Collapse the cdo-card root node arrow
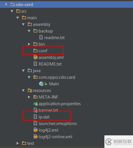 [6, 5]
